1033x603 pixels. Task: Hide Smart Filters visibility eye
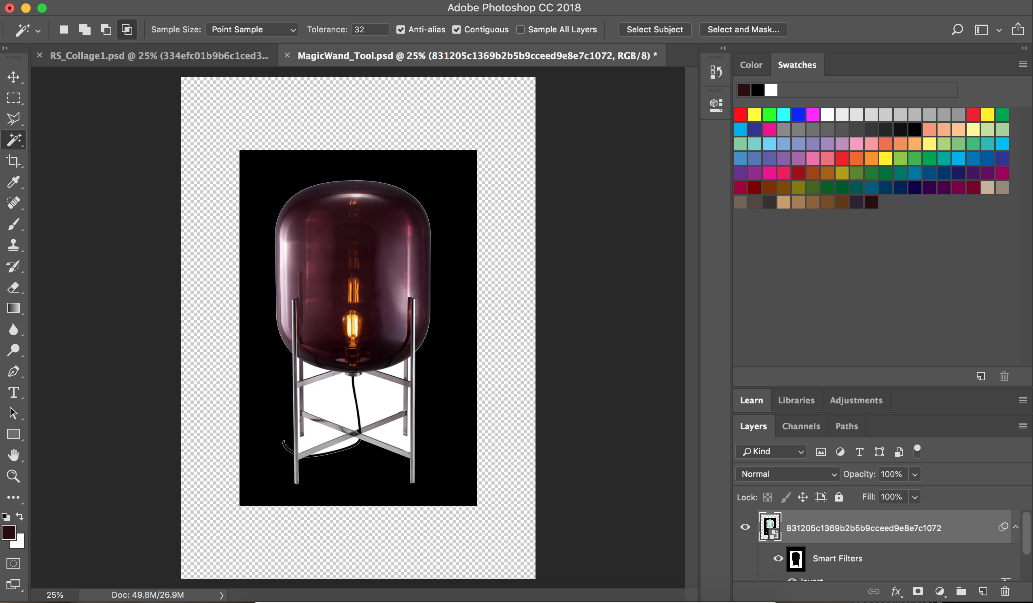[x=778, y=559]
